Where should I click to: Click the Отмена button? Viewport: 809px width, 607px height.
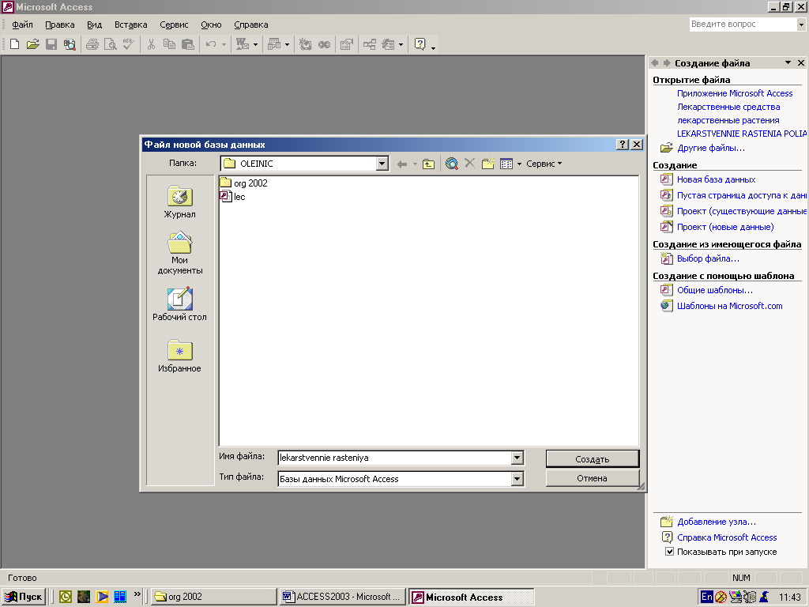[593, 478]
